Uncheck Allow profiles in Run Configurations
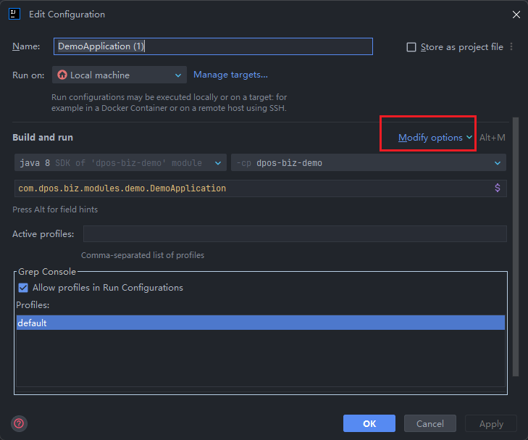 pyautogui.click(x=23, y=288)
